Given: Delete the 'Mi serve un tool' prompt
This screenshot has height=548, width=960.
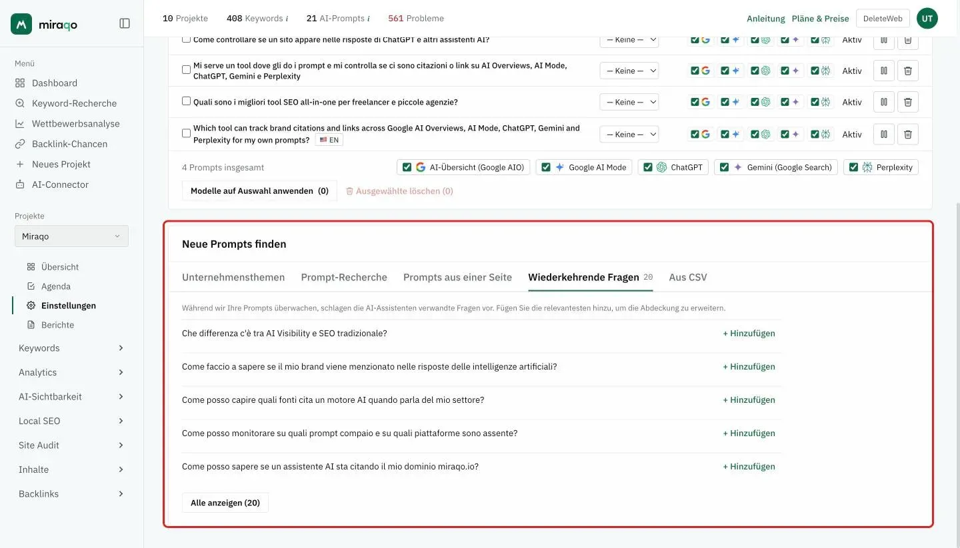Looking at the screenshot, I should 907,70.
